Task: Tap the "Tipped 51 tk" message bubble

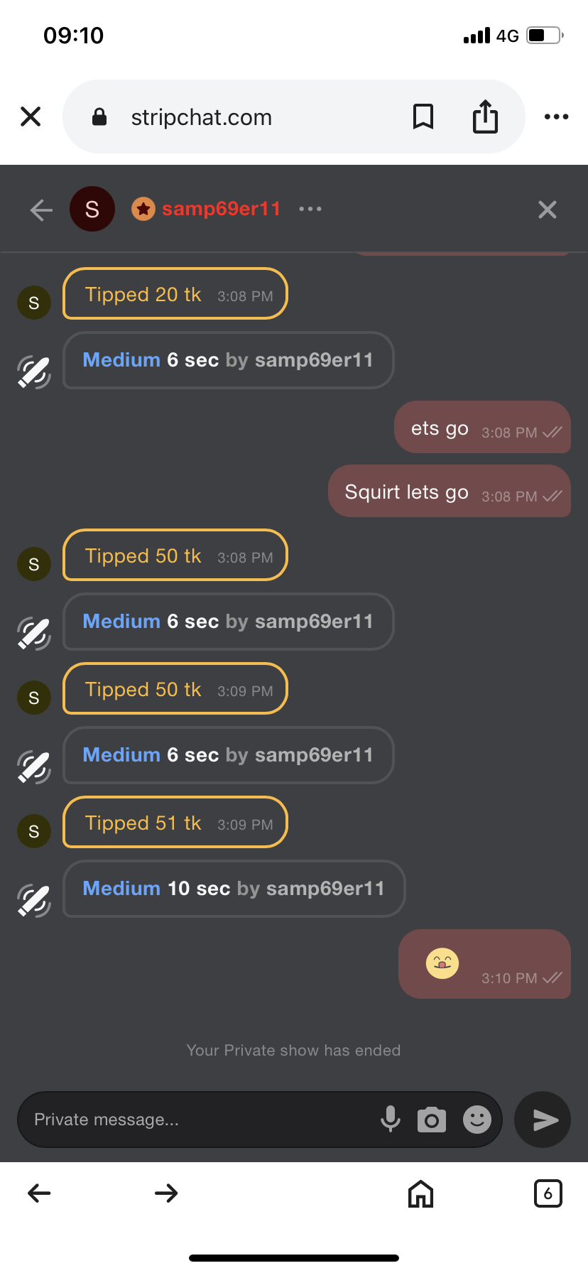Action: pos(175,823)
